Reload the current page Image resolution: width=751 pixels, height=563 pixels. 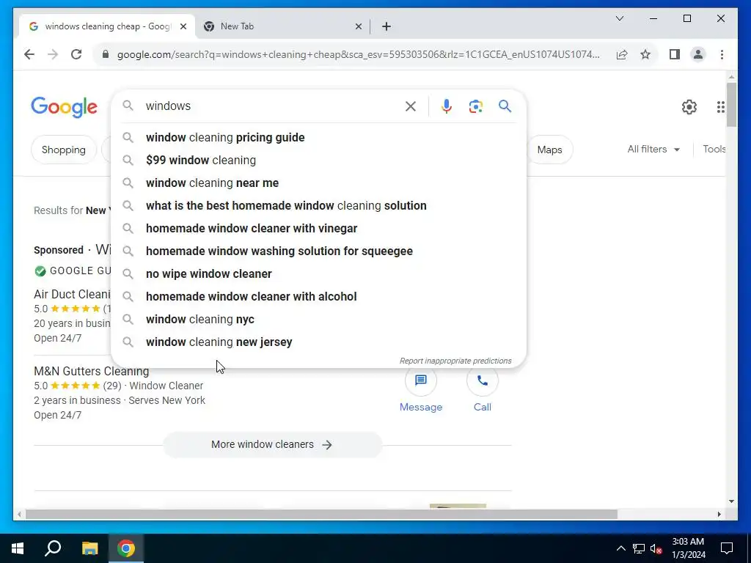pyautogui.click(x=76, y=54)
